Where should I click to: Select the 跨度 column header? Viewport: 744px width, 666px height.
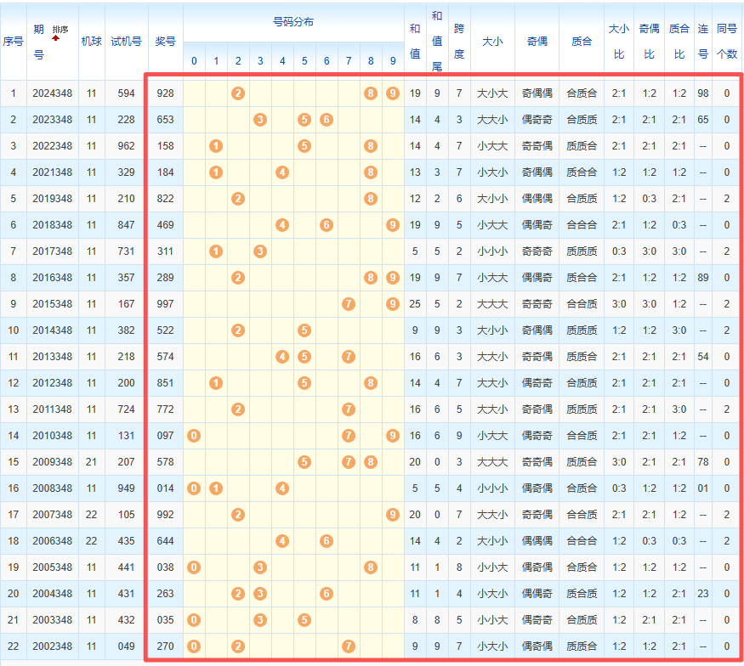pos(459,40)
